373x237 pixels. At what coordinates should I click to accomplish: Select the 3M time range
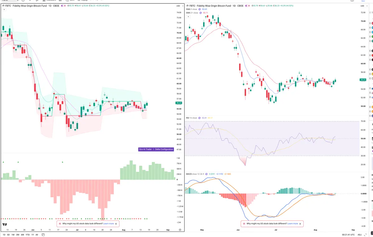click(x=18, y=235)
